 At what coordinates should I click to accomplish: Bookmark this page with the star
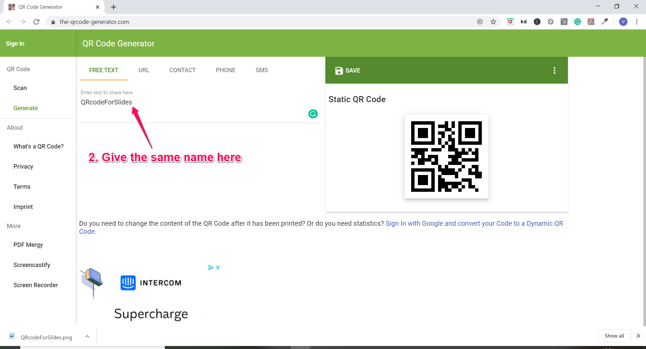click(493, 22)
